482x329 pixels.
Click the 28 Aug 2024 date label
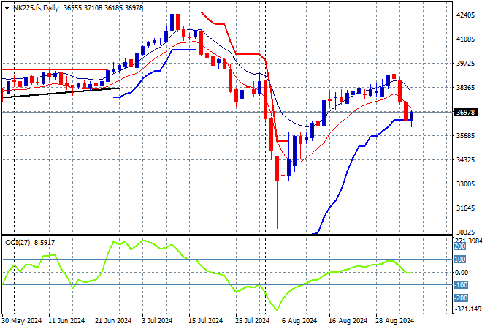click(x=394, y=321)
